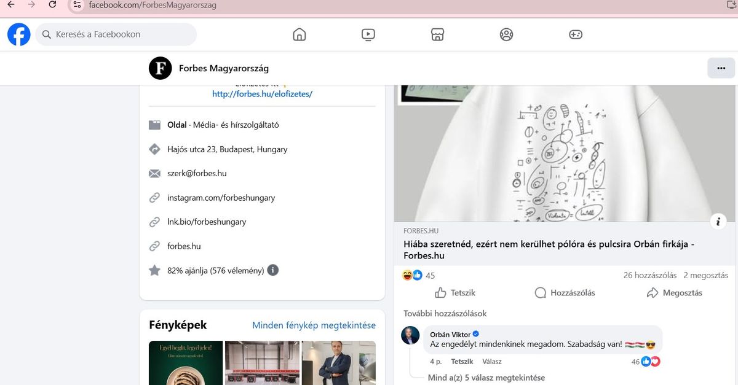Click the reaction icons beside 46 on comment
Viewport: 738px width, 385px height.
tap(651, 362)
